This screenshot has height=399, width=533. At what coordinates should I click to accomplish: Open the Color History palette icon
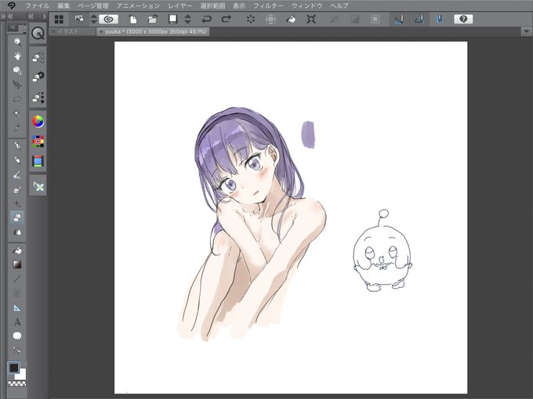tap(38, 161)
